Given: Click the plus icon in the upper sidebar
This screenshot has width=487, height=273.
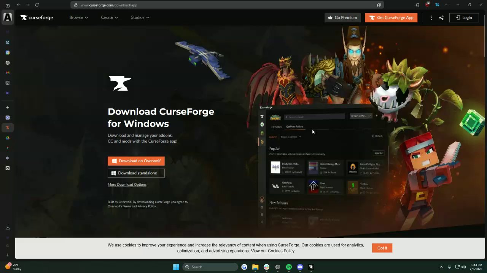Looking at the screenshot, I should point(8,108).
